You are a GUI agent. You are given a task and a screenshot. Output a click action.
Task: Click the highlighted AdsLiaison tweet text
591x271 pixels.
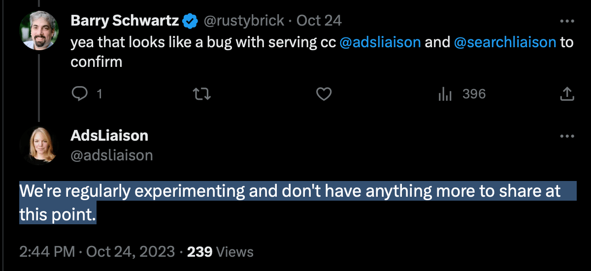click(290, 202)
